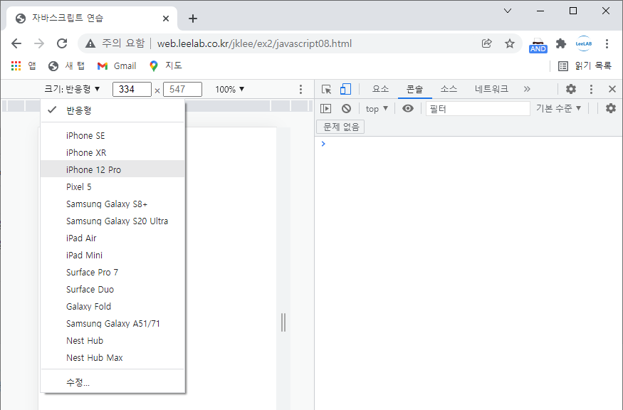Choose iPad Mini from device list

pos(112,255)
